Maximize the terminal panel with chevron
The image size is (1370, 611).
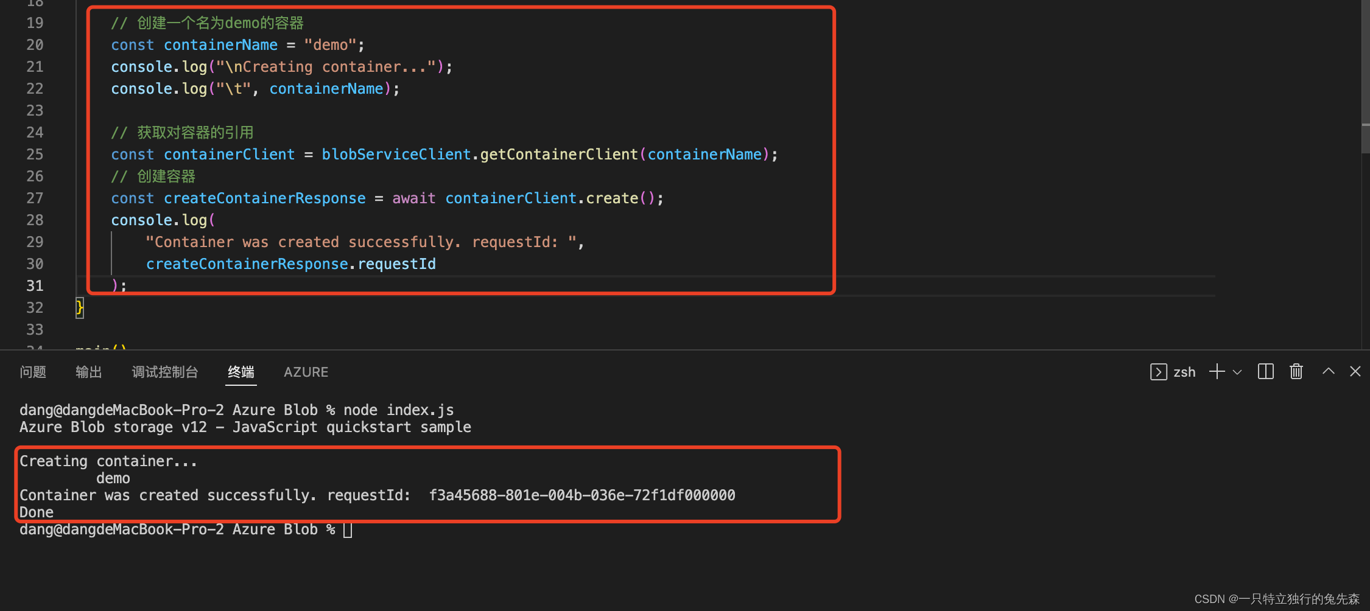(x=1327, y=371)
